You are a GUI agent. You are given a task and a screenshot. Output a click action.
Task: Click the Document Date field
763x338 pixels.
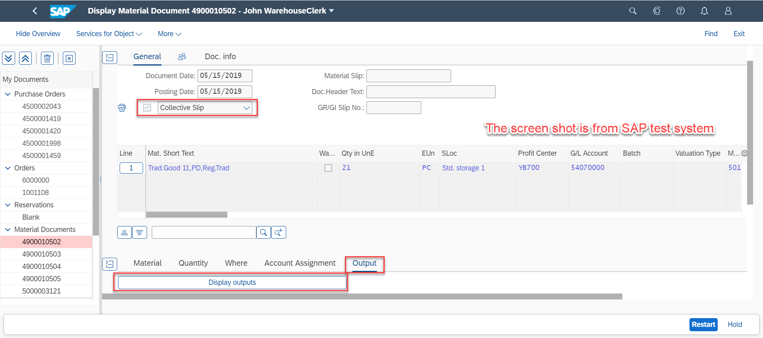pos(225,76)
